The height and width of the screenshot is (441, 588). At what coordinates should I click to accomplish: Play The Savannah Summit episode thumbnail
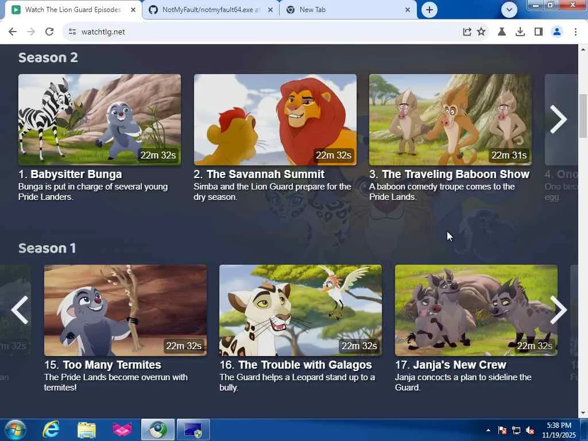click(x=275, y=119)
